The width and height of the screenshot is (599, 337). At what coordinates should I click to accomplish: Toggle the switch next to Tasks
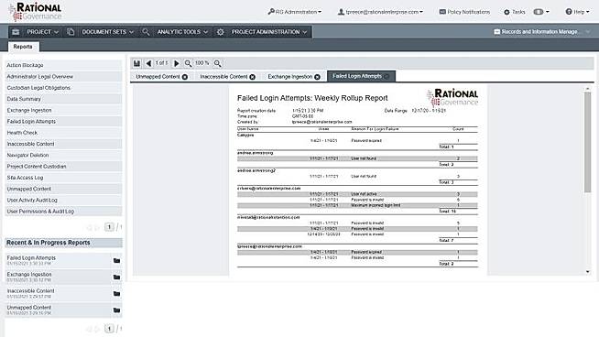click(x=539, y=12)
